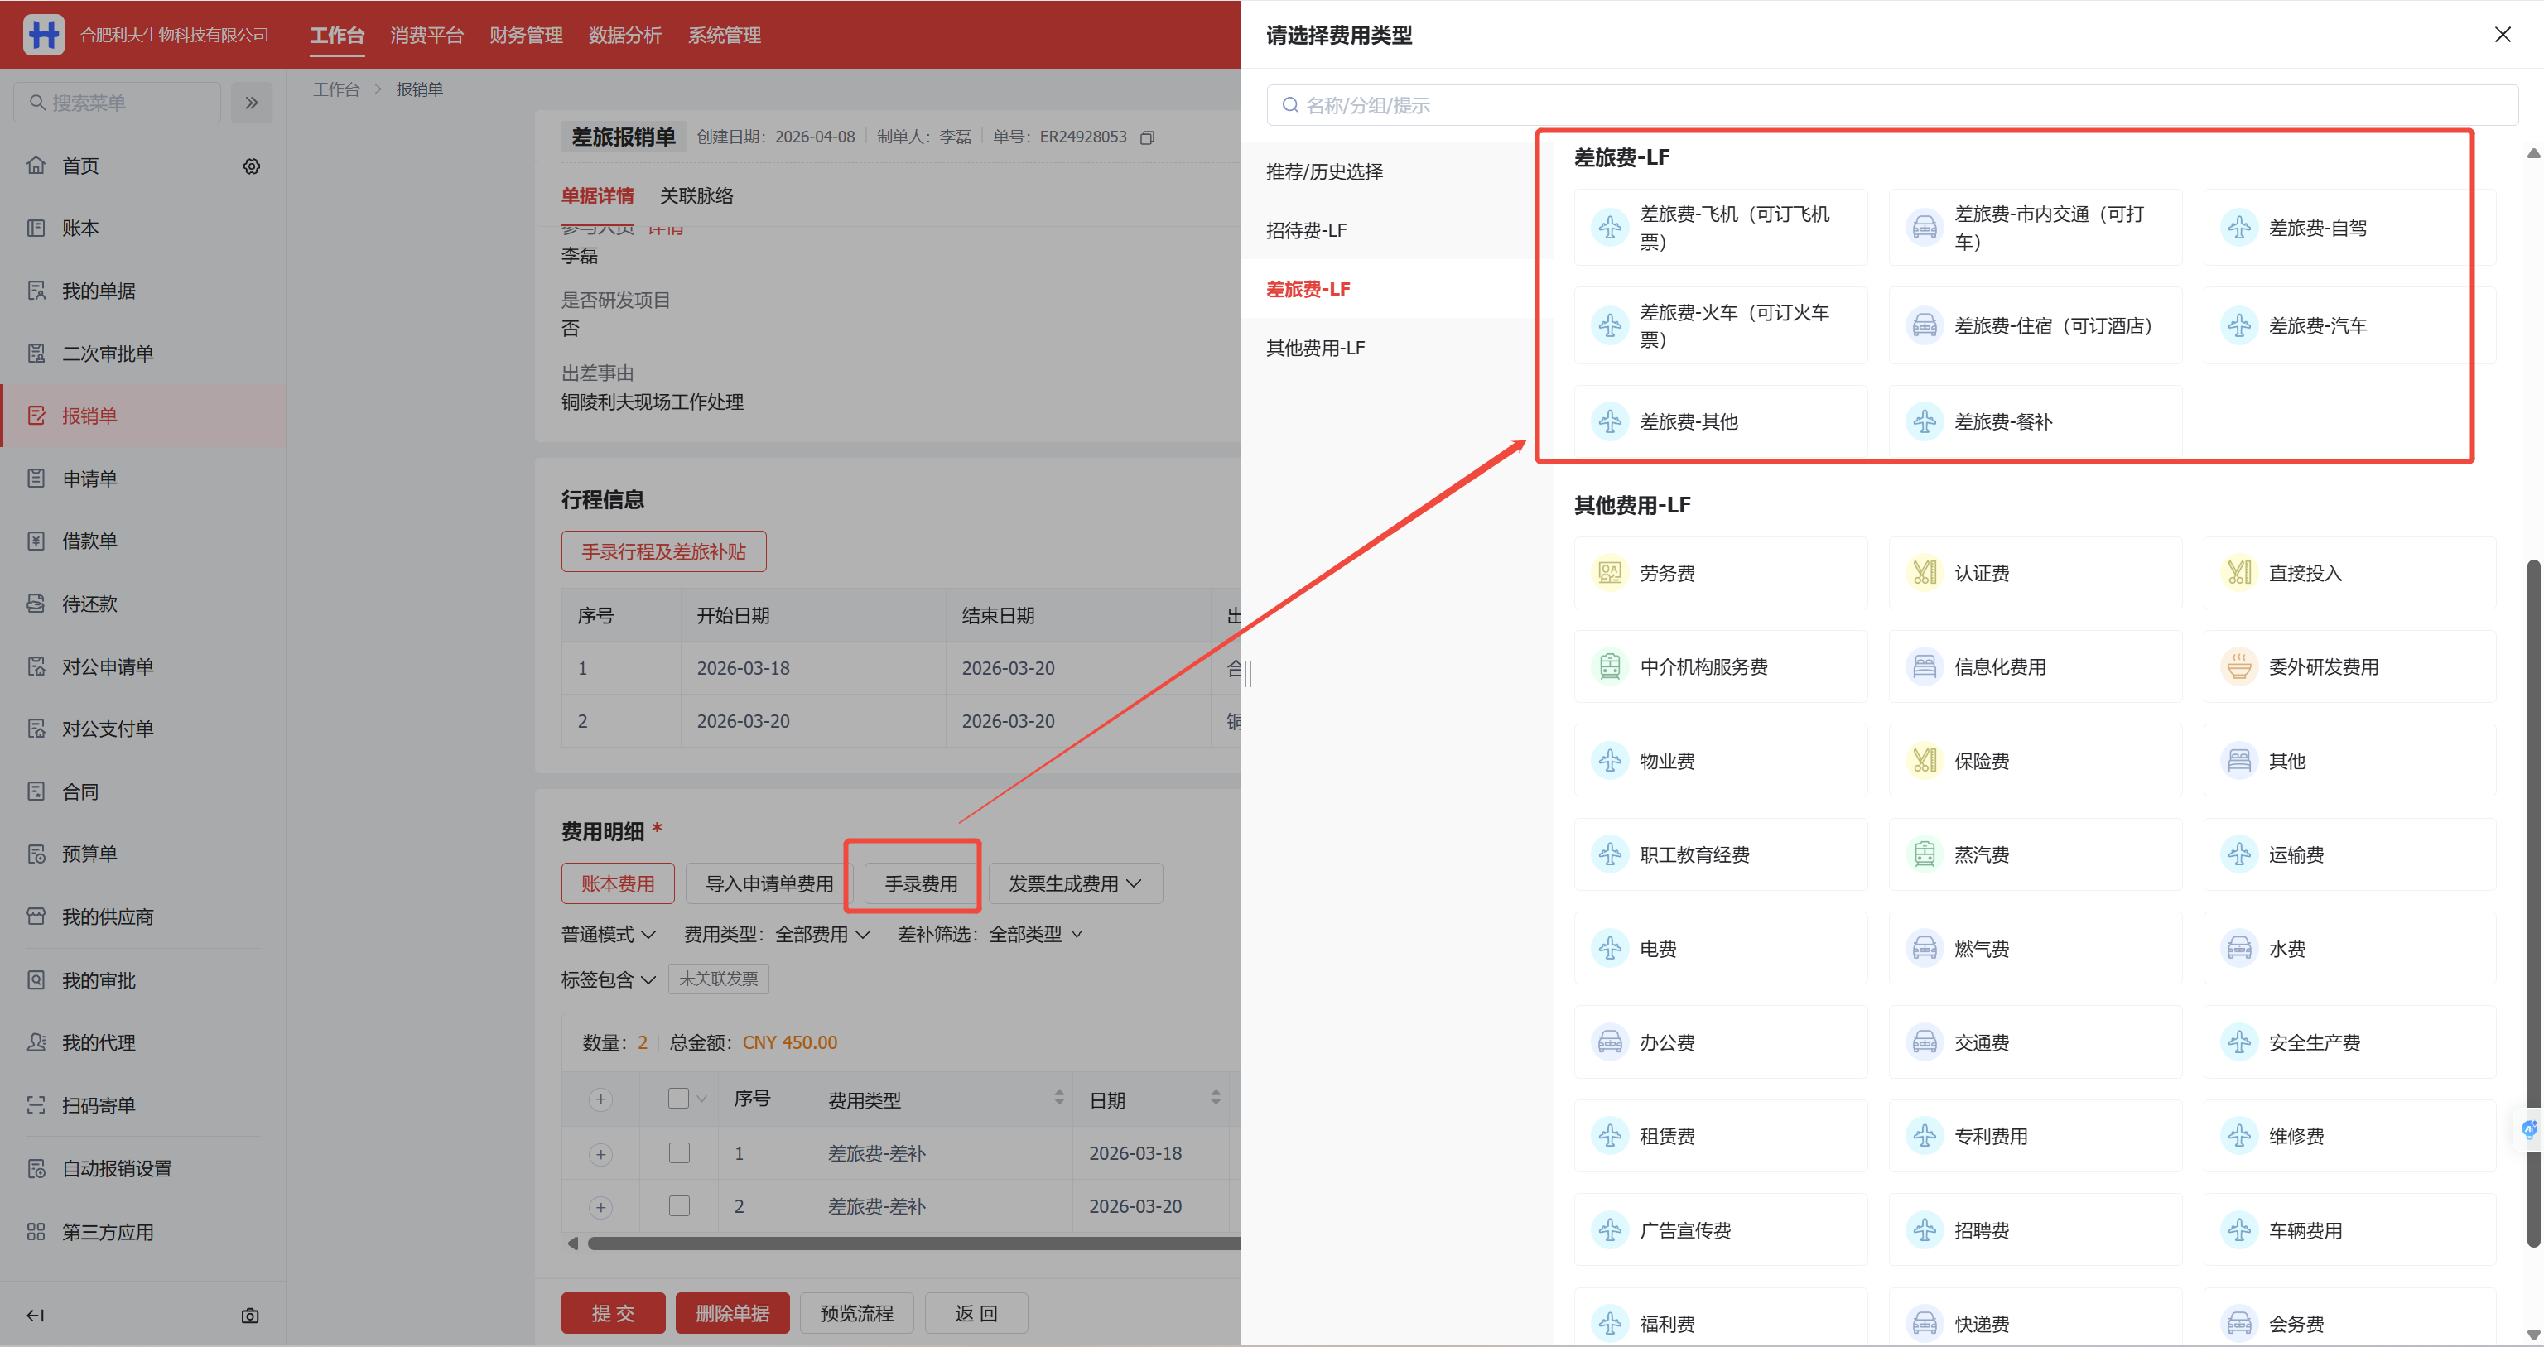The image size is (2544, 1347).
Task: Switch to 关联脉络 tab
Action: click(696, 195)
